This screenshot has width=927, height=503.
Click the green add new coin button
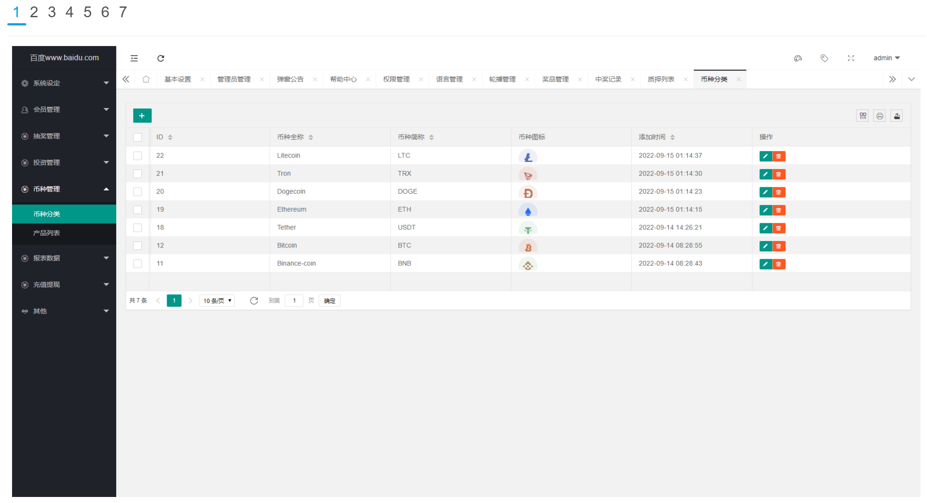[x=142, y=116]
